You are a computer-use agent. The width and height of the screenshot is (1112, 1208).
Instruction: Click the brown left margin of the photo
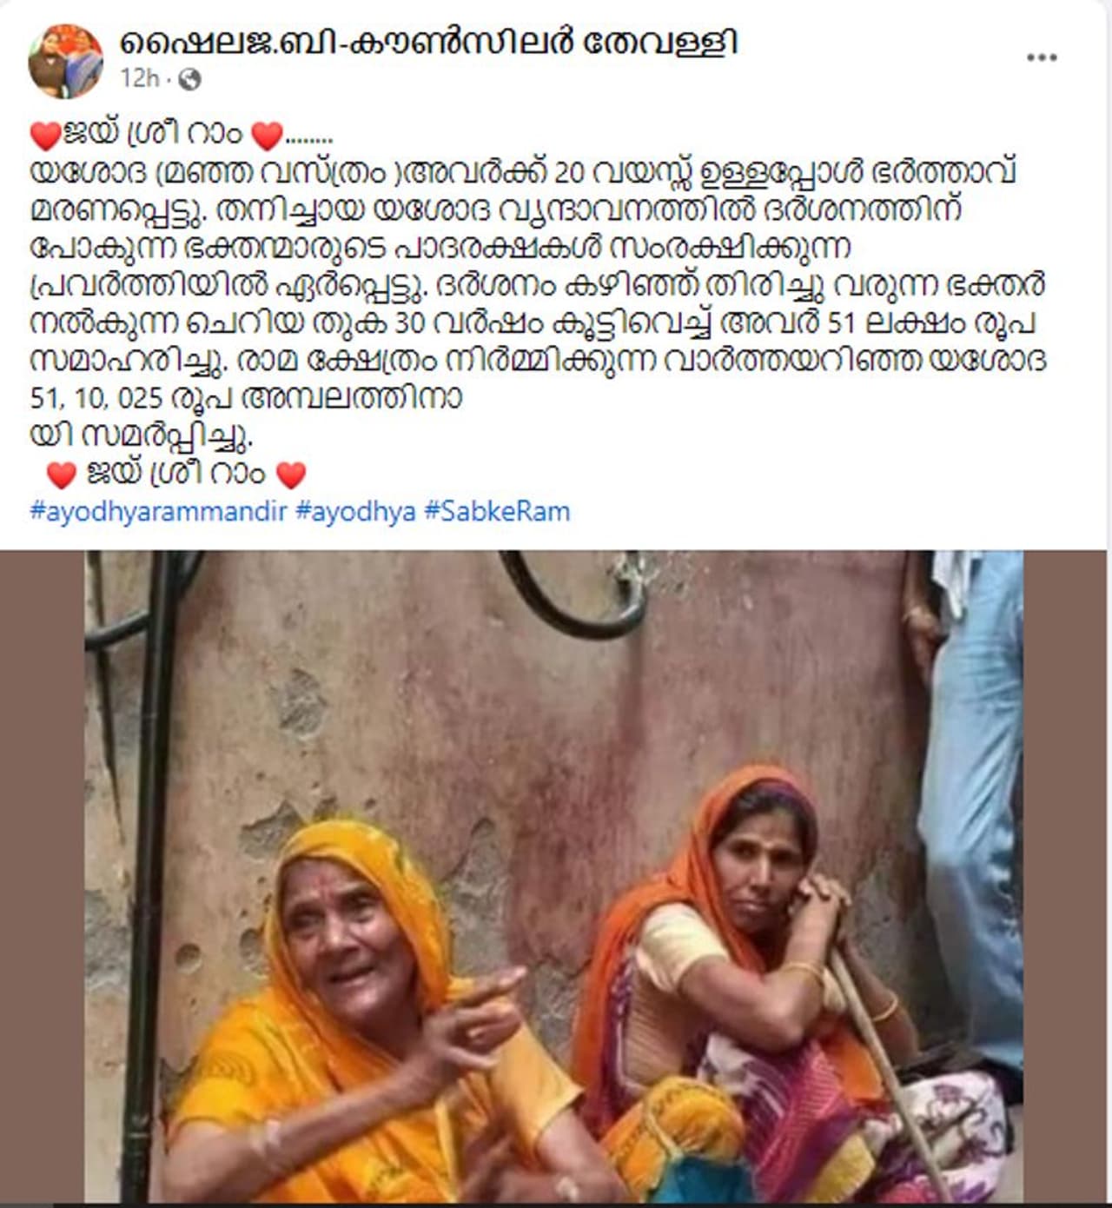coord(42,876)
